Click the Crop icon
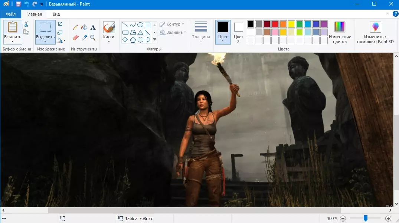This screenshot has width=399, height=223. [x=60, y=24]
